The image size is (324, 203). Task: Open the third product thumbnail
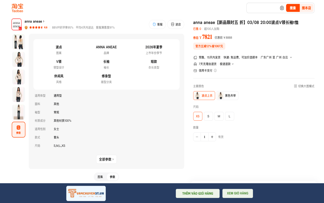18,77
